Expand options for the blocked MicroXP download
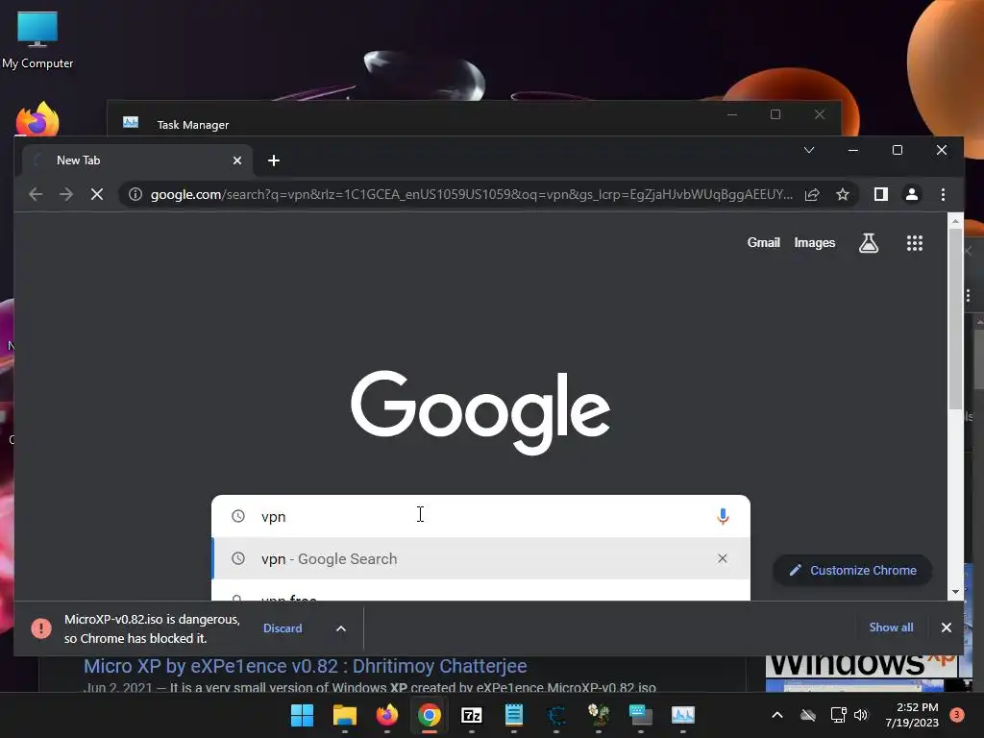Image resolution: width=984 pixels, height=738 pixels. tap(341, 628)
